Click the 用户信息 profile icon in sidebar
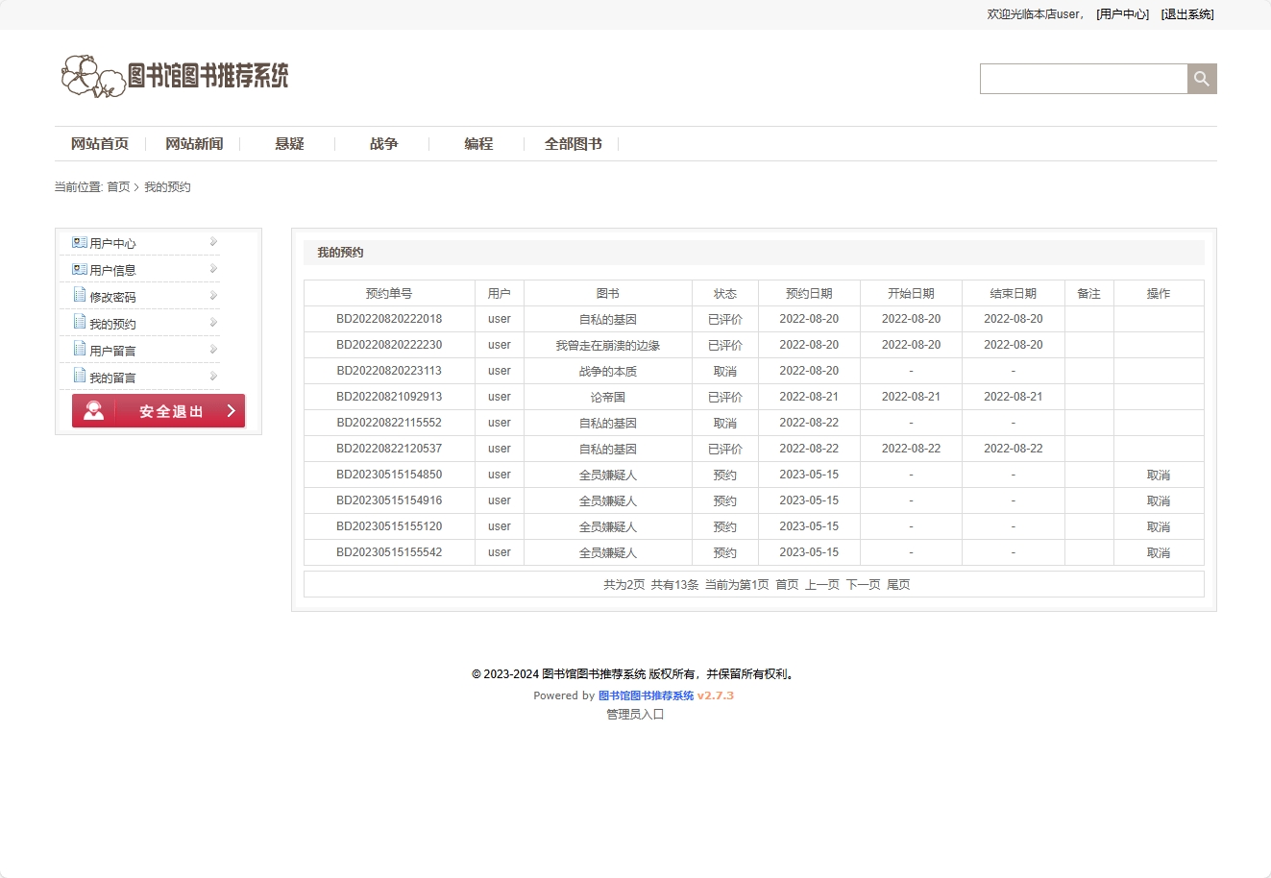Screen dimensions: 1271x878 click(79, 269)
